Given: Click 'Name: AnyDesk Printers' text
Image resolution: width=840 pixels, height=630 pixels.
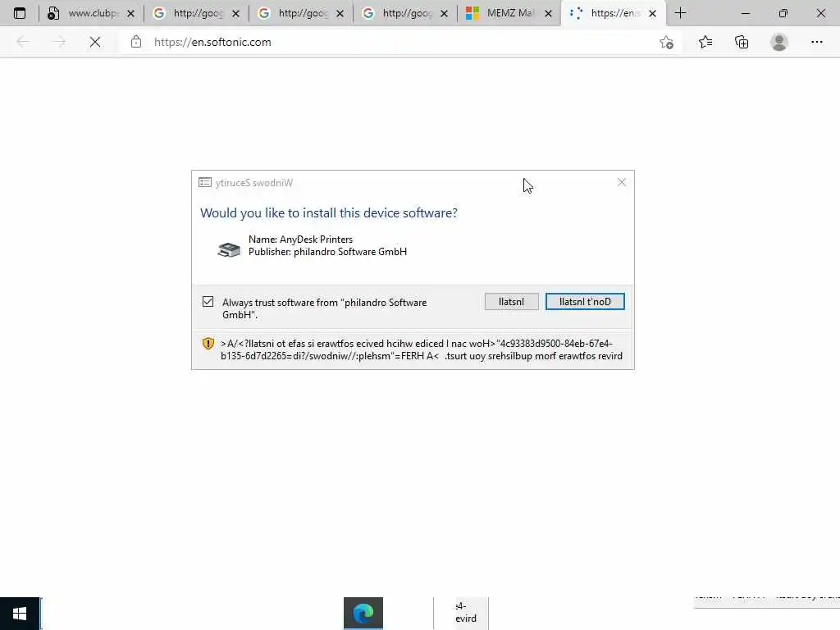Looking at the screenshot, I should (x=300, y=240).
